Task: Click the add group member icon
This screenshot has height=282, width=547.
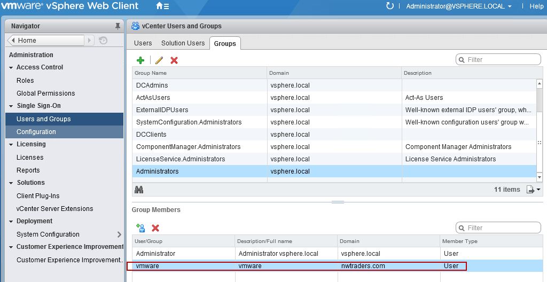Action: 141,228
